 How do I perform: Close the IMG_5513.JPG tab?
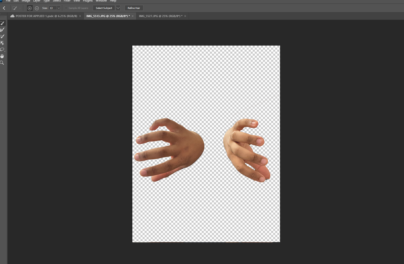pyautogui.click(x=133, y=16)
